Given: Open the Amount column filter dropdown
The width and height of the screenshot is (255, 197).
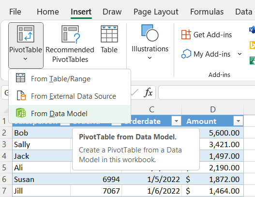Looking at the screenshot, I should (x=238, y=121).
